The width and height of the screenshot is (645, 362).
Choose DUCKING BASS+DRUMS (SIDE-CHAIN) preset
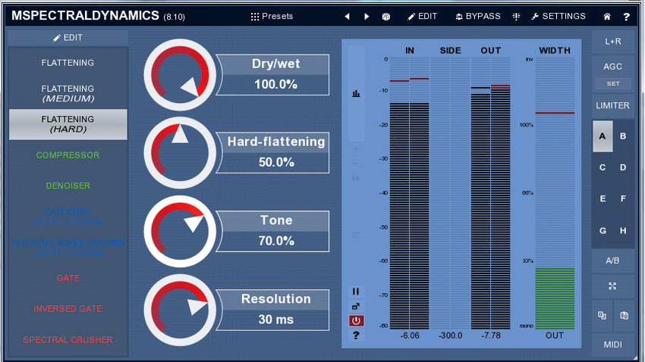click(x=68, y=248)
